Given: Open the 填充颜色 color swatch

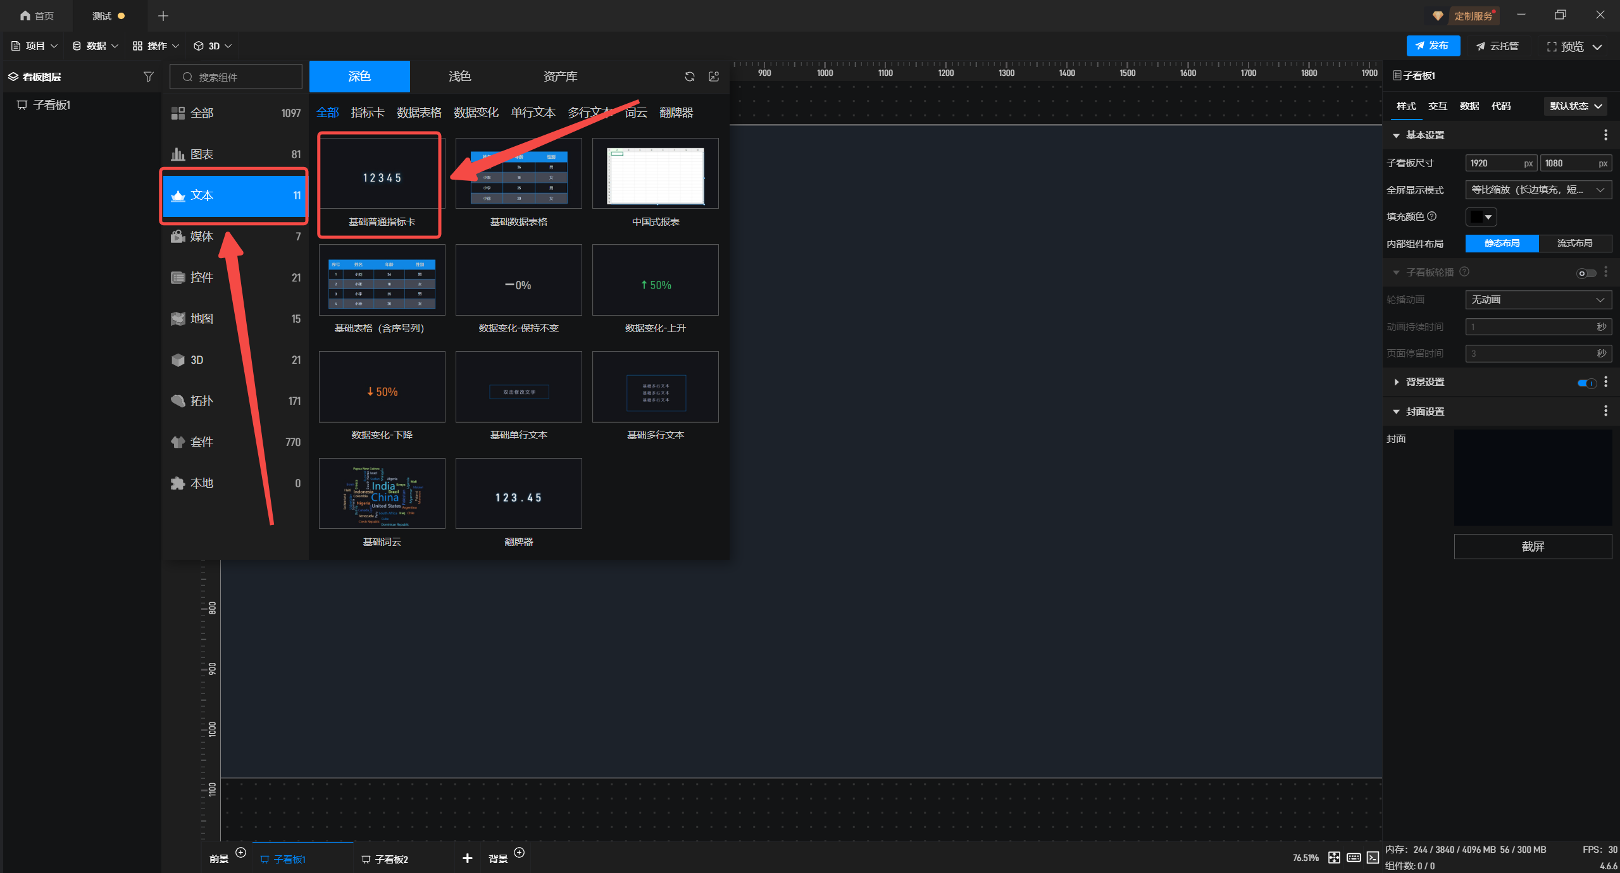Looking at the screenshot, I should click(x=1480, y=217).
